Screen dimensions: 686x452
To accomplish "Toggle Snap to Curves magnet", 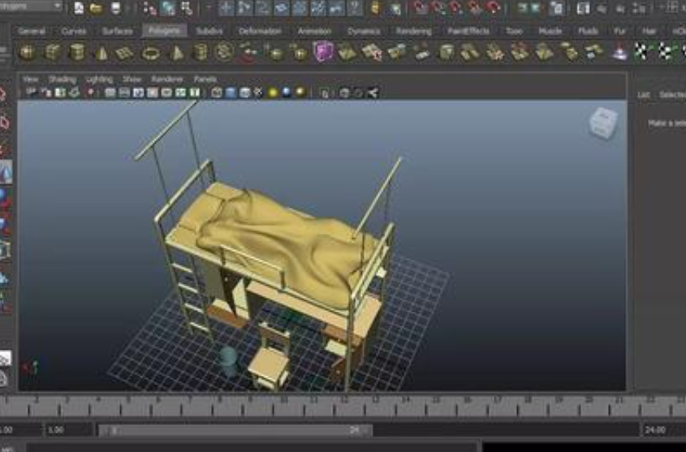I will click(x=438, y=8).
